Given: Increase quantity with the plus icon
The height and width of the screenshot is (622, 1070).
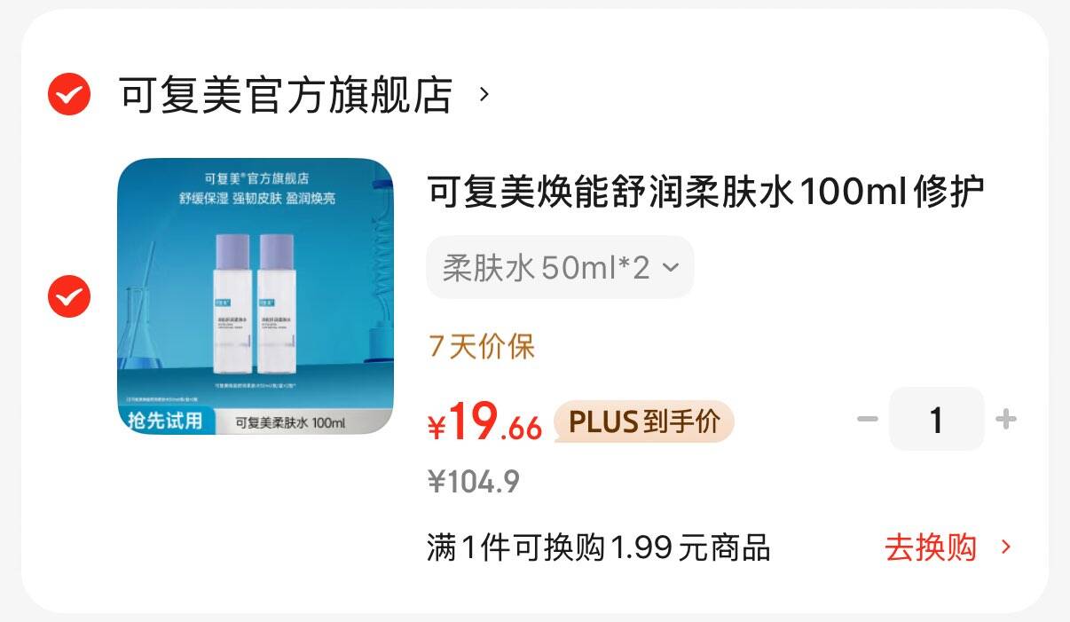Looking at the screenshot, I should click(x=1005, y=419).
